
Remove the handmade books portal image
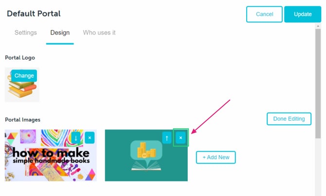90,138
